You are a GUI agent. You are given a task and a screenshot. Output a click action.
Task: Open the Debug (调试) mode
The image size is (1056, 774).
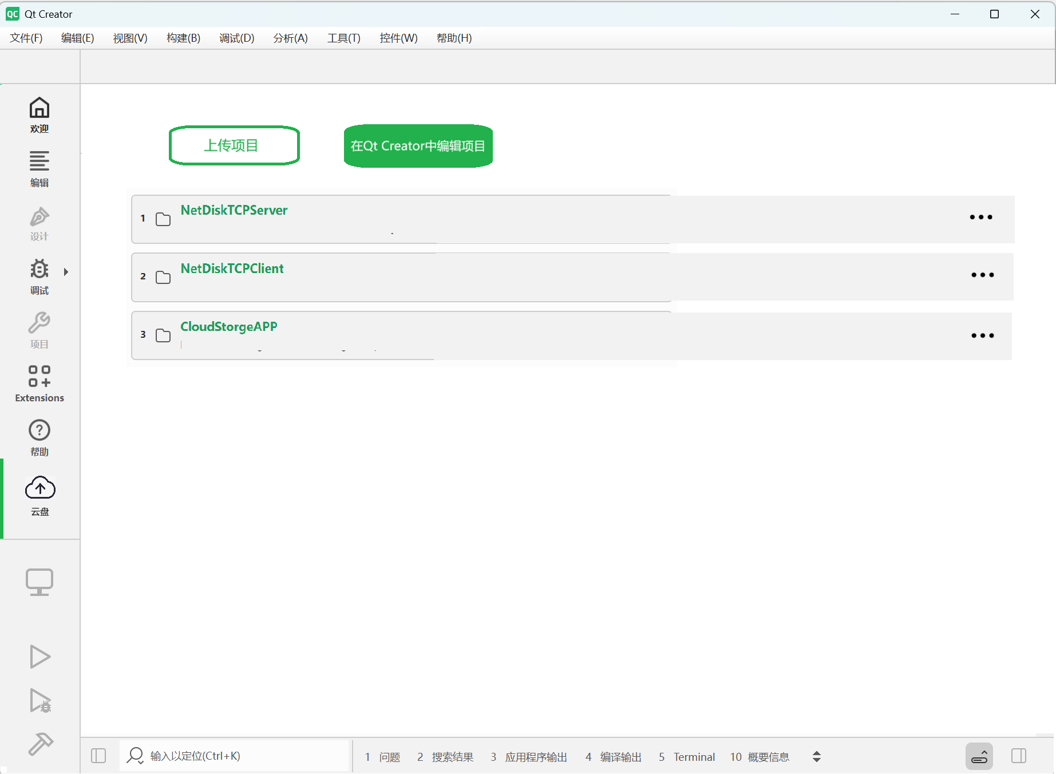coord(39,276)
